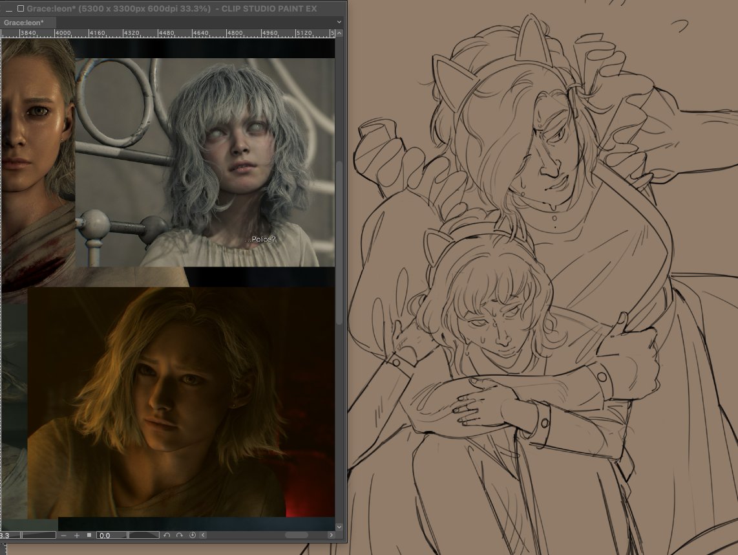Click the Clip Studio Paint title bar
Image resolution: width=738 pixels, height=555 pixels.
(x=173, y=8)
